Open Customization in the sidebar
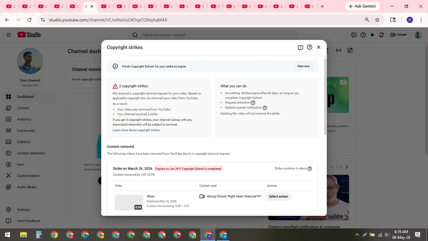The image size is (428, 241). pos(30,176)
